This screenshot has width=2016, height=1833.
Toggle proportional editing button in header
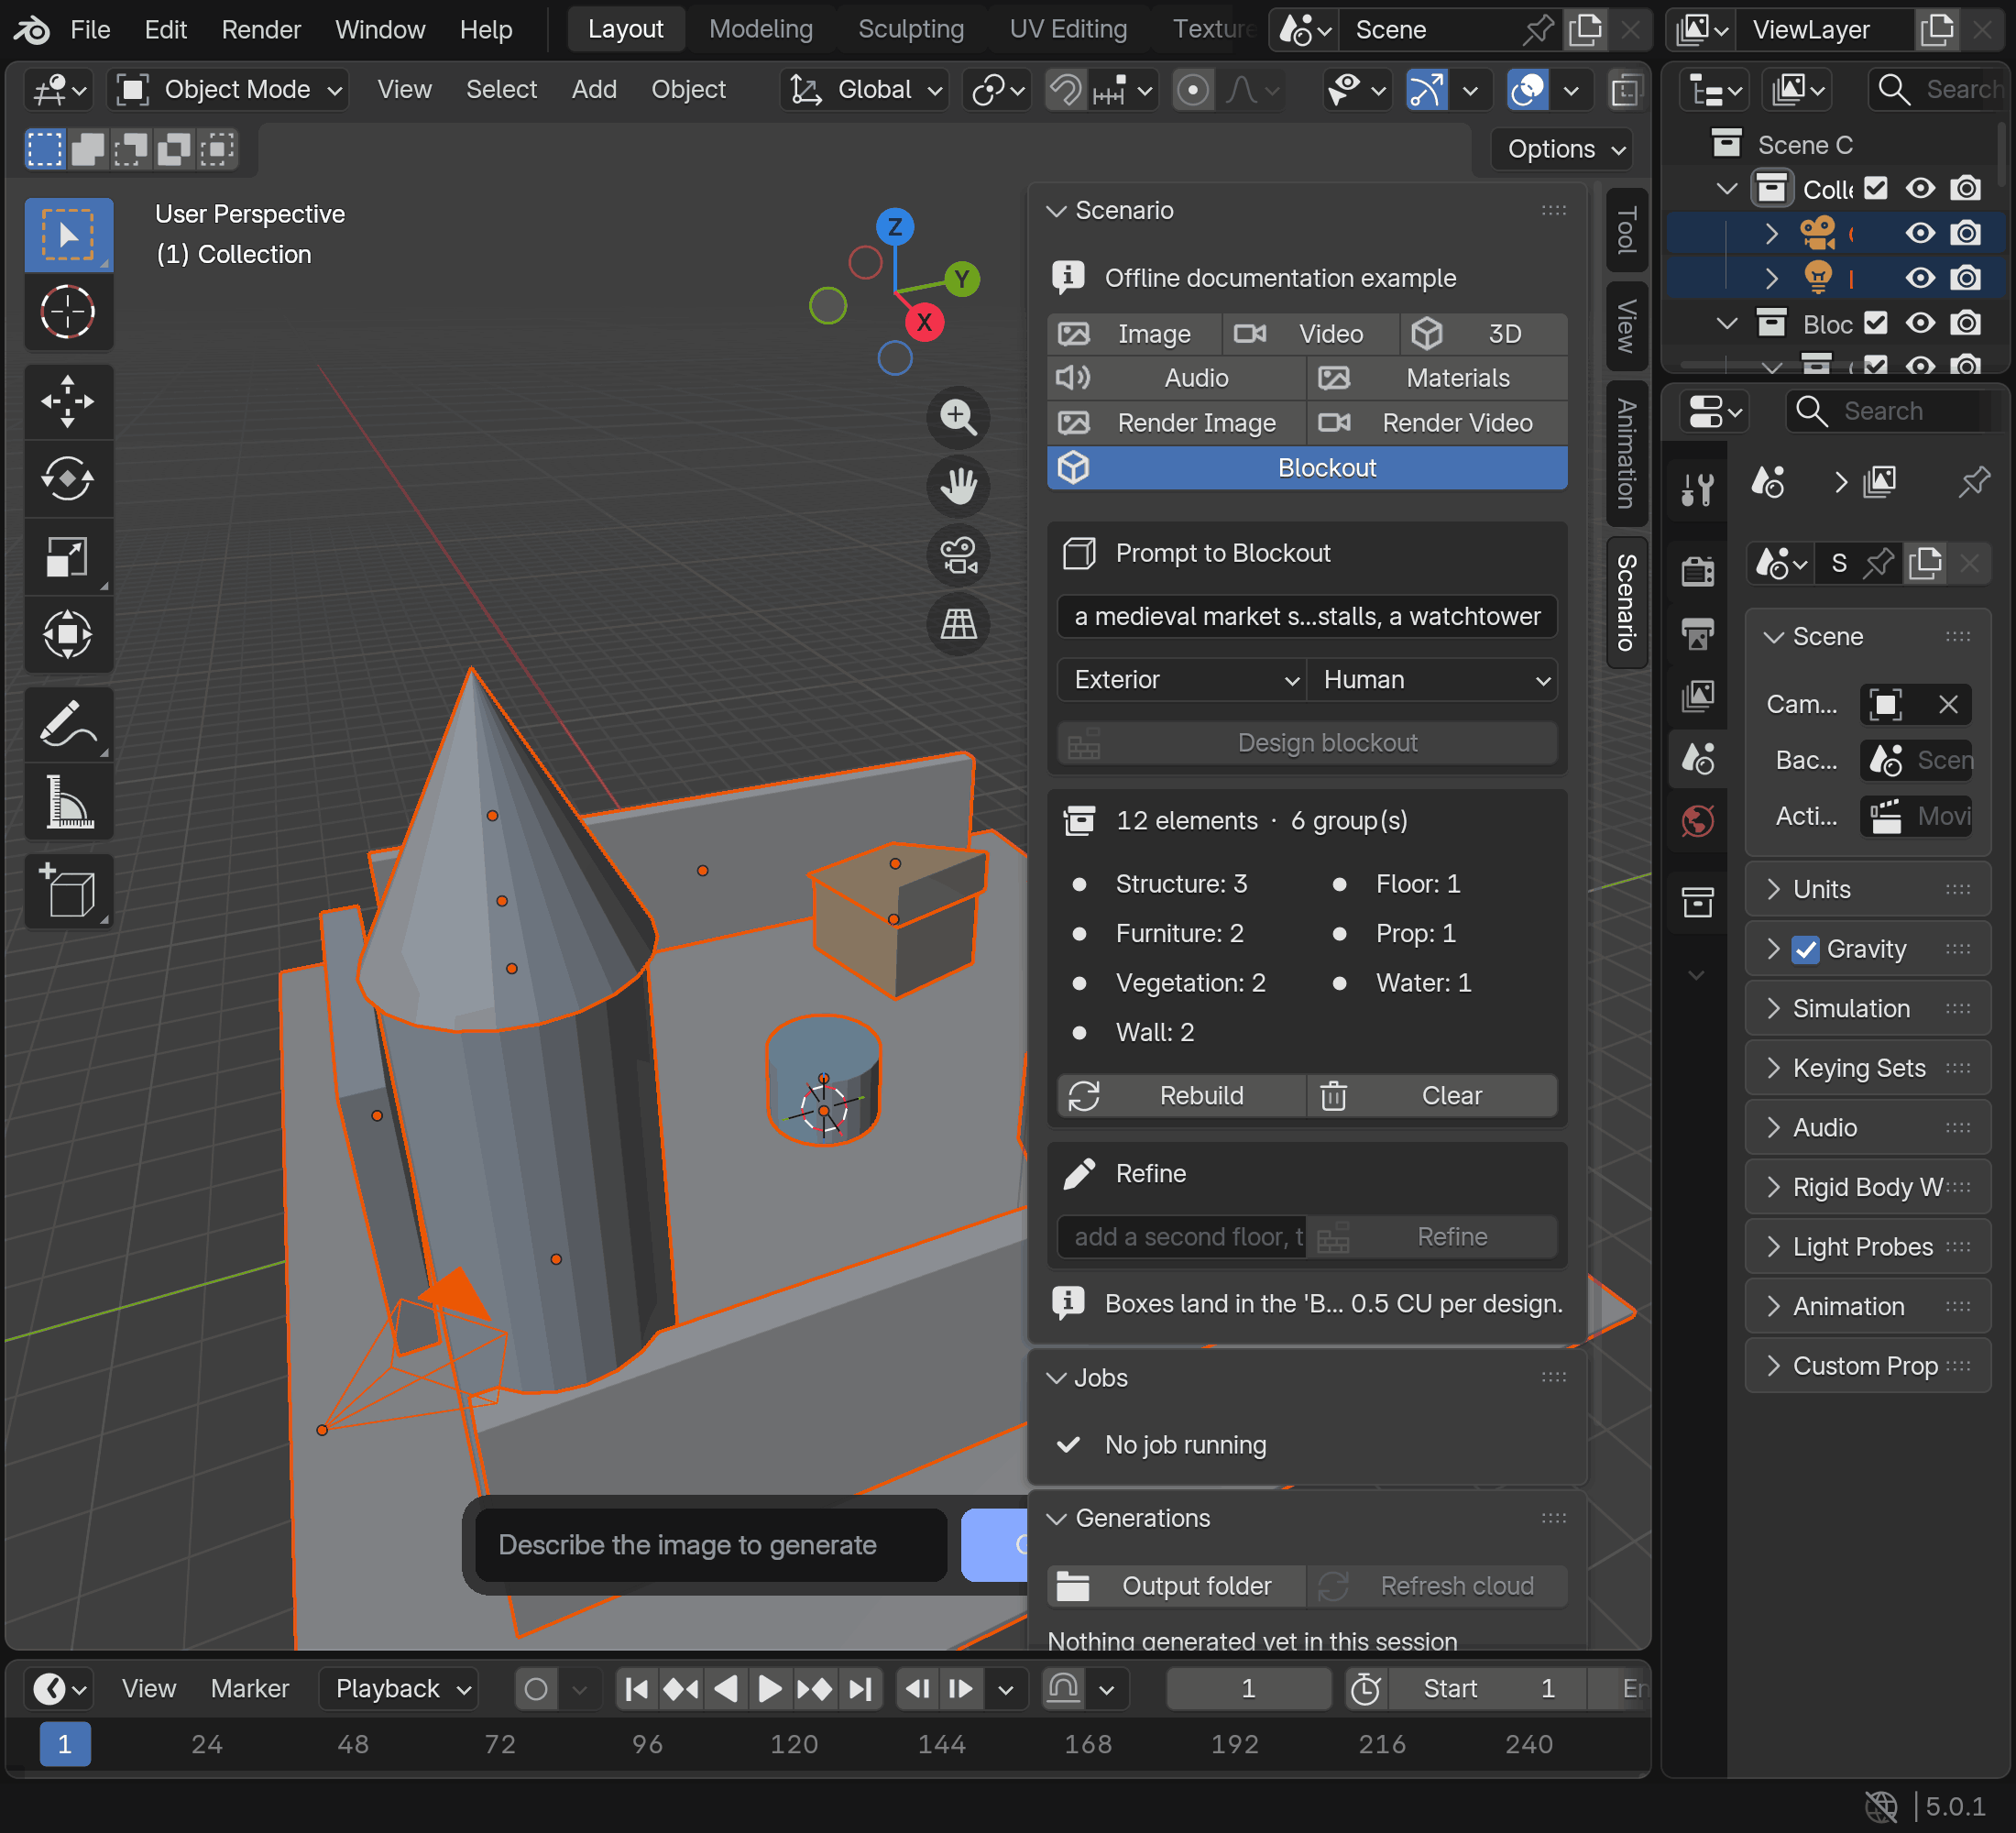[1192, 91]
